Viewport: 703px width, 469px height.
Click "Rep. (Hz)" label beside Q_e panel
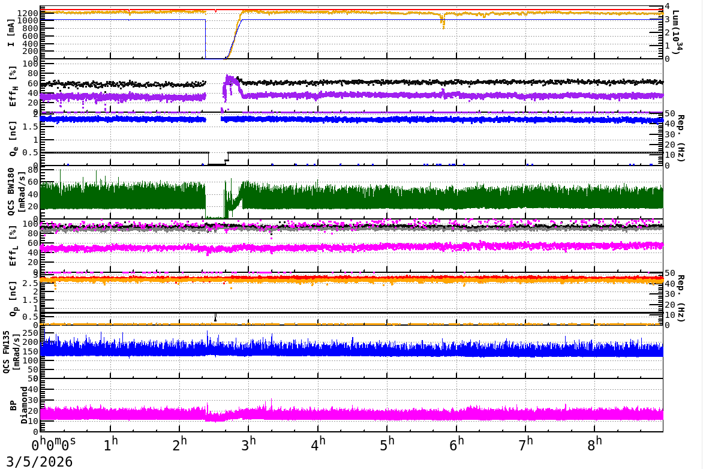click(x=681, y=139)
